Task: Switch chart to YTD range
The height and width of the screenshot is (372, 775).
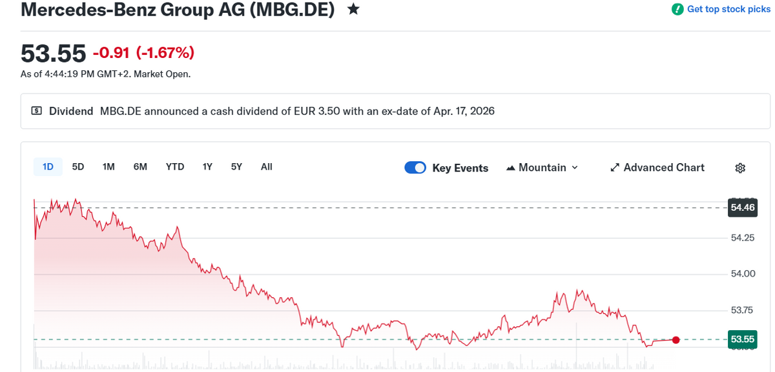Action: tap(175, 166)
